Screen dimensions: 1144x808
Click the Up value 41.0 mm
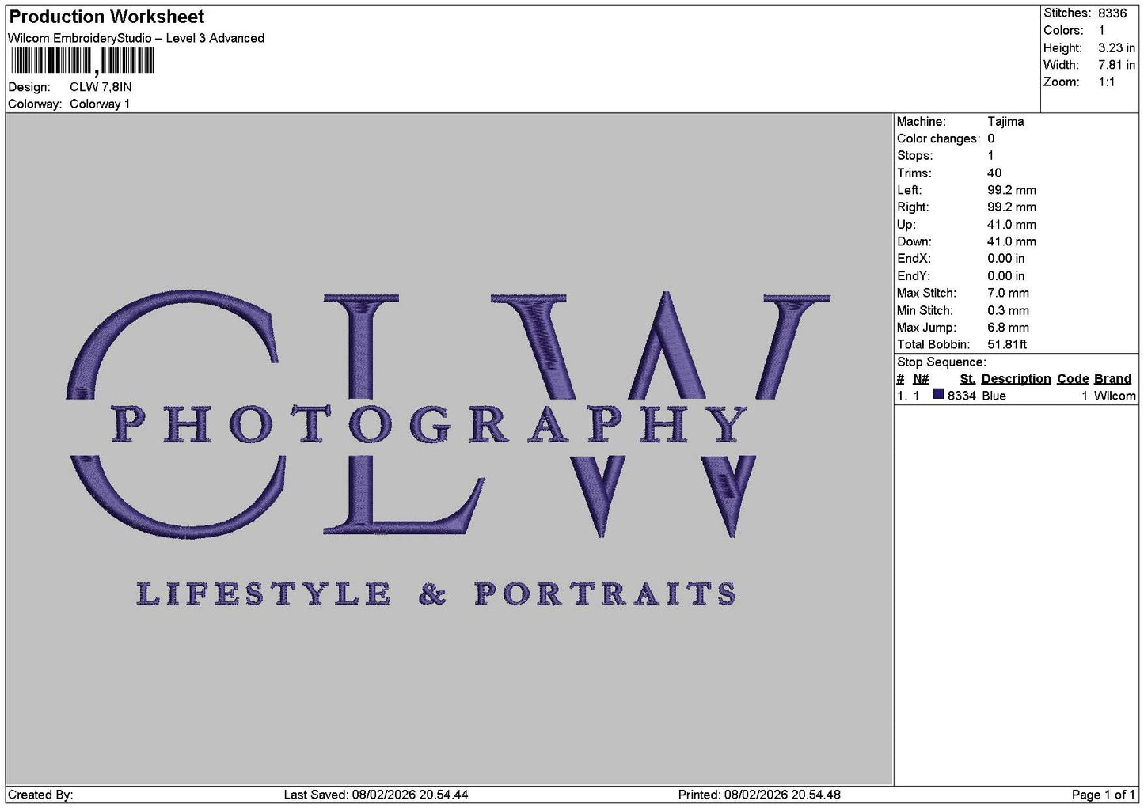click(x=1012, y=225)
